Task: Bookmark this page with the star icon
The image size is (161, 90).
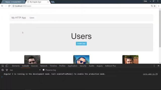Action: (x=155, y=6)
